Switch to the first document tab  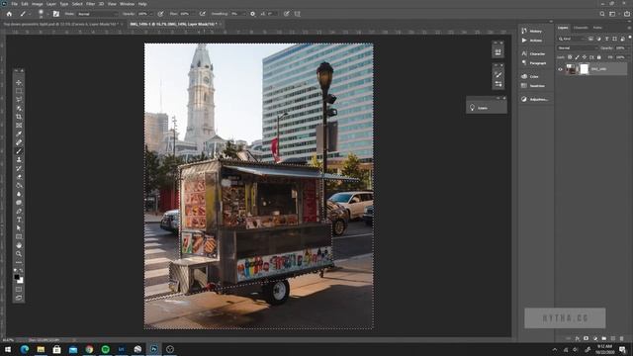(60, 24)
